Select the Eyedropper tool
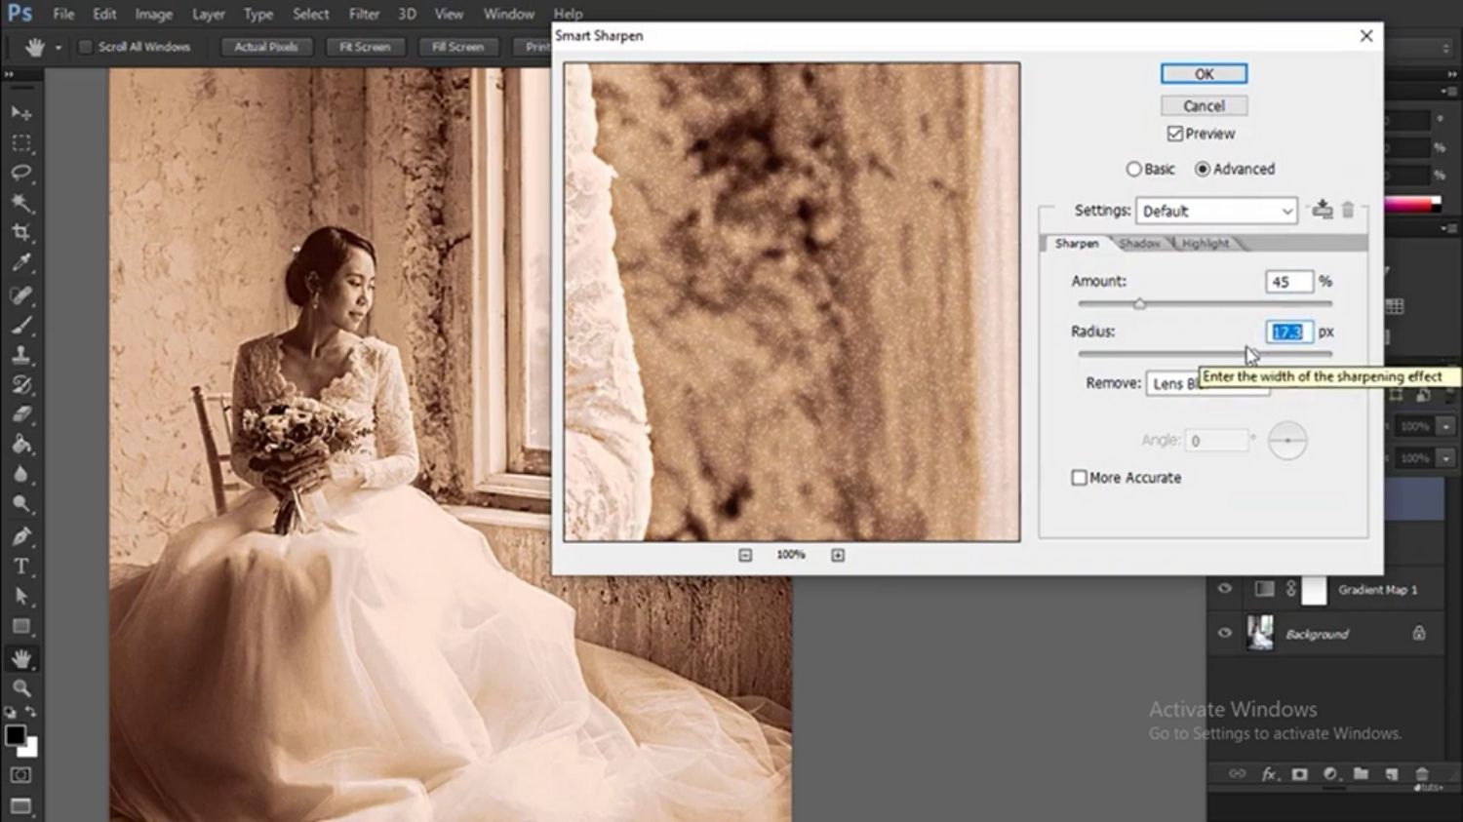1463x822 pixels. [x=20, y=262]
